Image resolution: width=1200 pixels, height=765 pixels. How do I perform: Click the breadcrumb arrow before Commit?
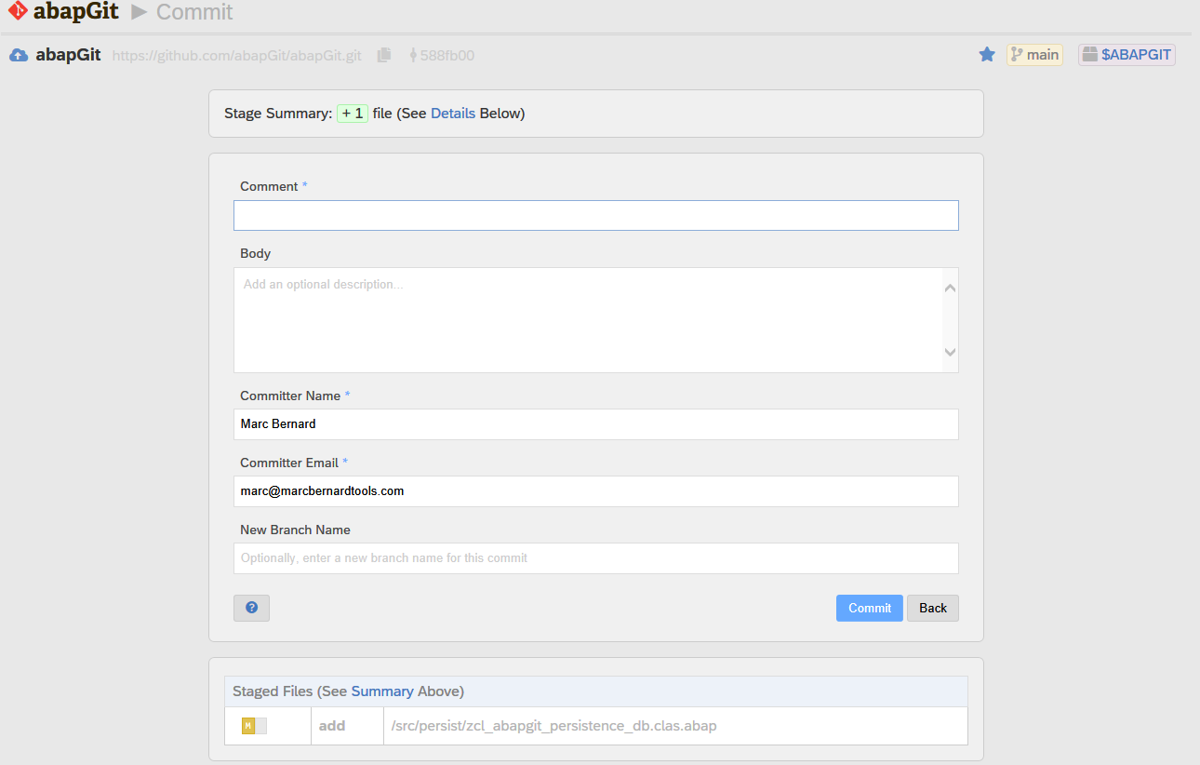point(140,12)
